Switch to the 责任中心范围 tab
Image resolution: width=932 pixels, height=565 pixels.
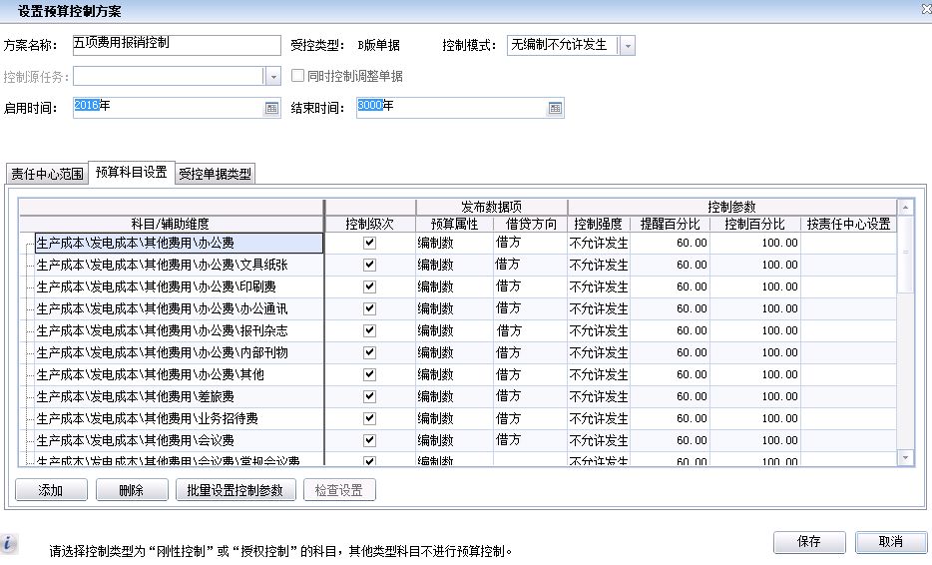47,174
